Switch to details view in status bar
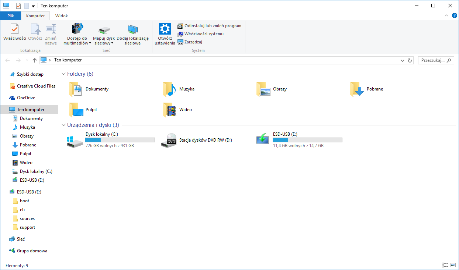 coord(445,265)
